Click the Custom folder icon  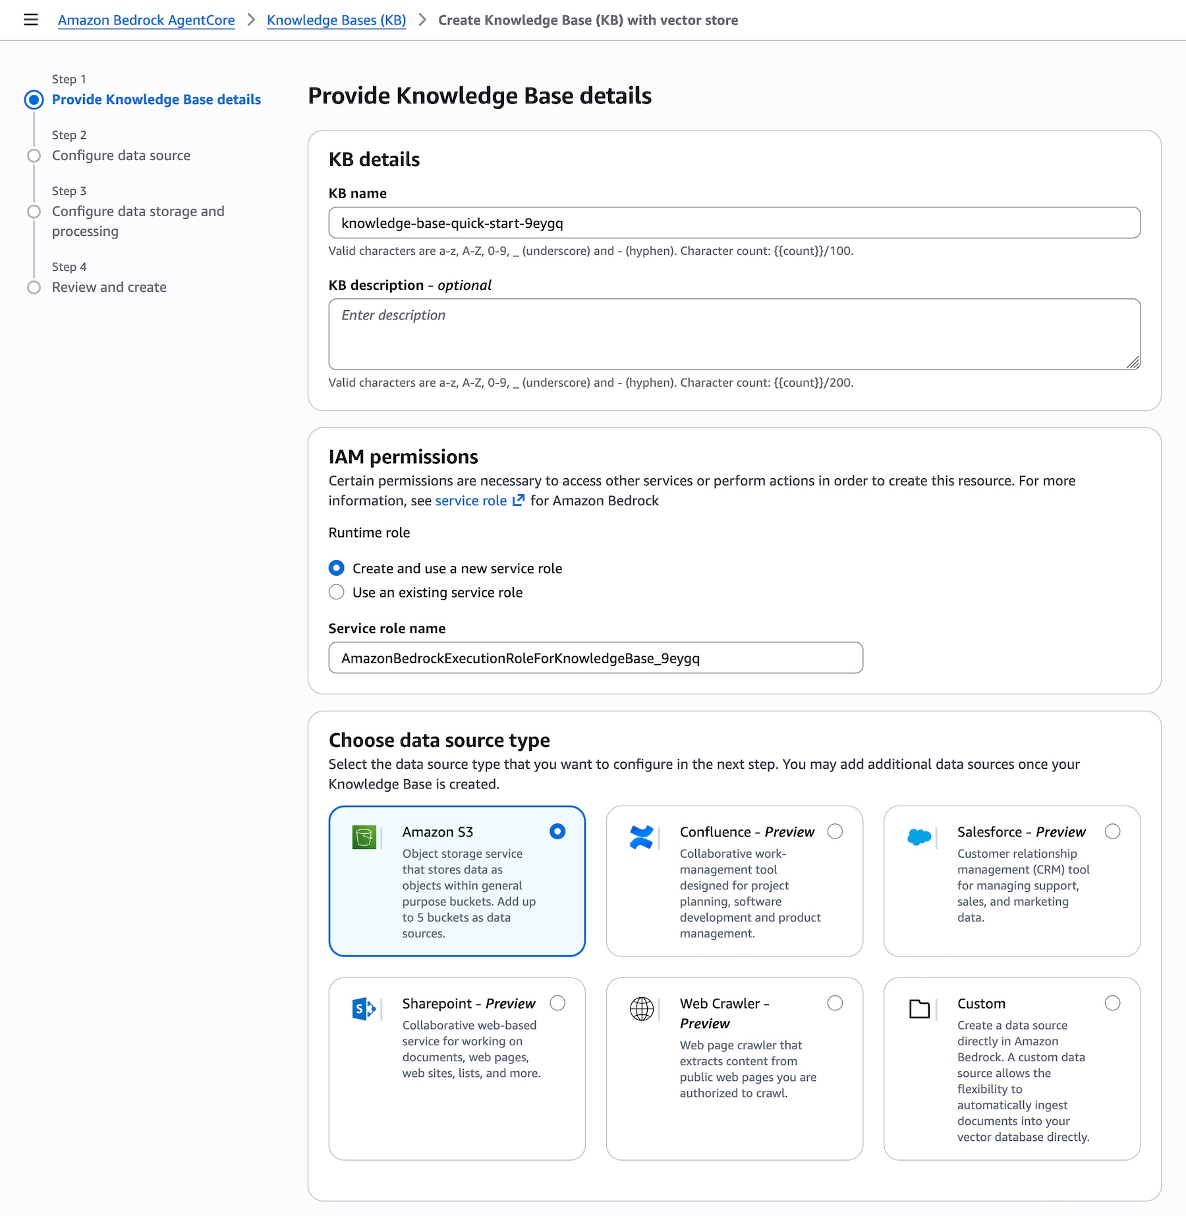point(919,1009)
